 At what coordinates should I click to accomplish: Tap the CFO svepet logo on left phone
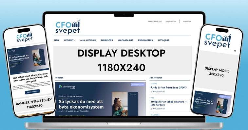(x=25, y=37)
